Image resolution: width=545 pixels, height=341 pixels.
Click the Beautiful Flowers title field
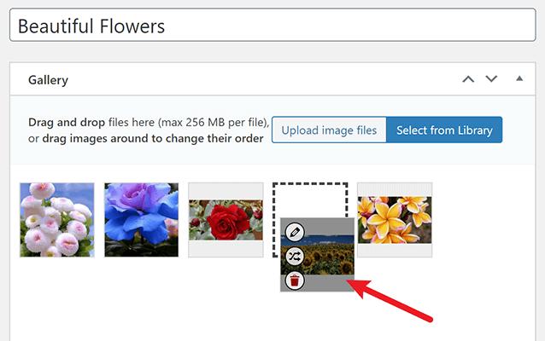click(x=272, y=26)
